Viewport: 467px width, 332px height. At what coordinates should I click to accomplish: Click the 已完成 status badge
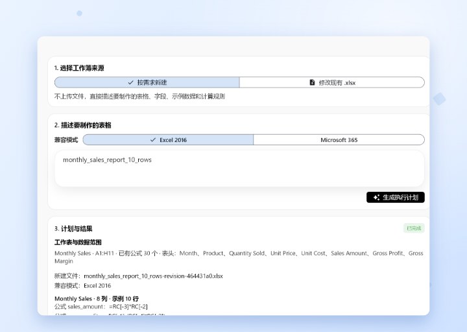pos(414,228)
